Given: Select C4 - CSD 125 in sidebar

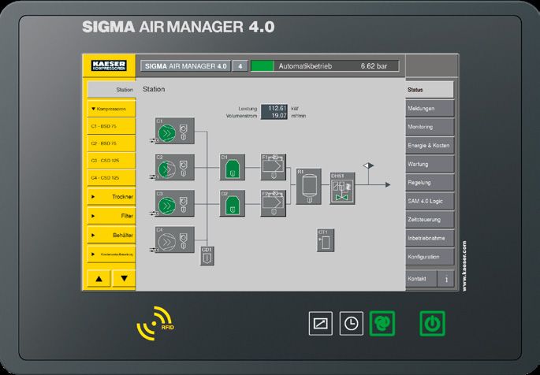Looking at the screenshot, I should coord(111,178).
